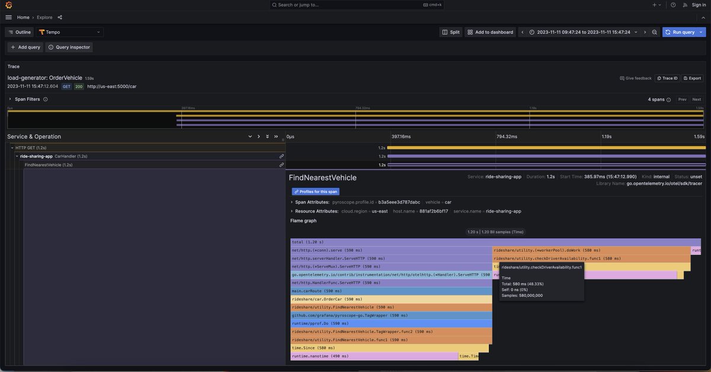Zoom out the time range
Screen dimensions: 711x372
pyautogui.click(x=655, y=32)
